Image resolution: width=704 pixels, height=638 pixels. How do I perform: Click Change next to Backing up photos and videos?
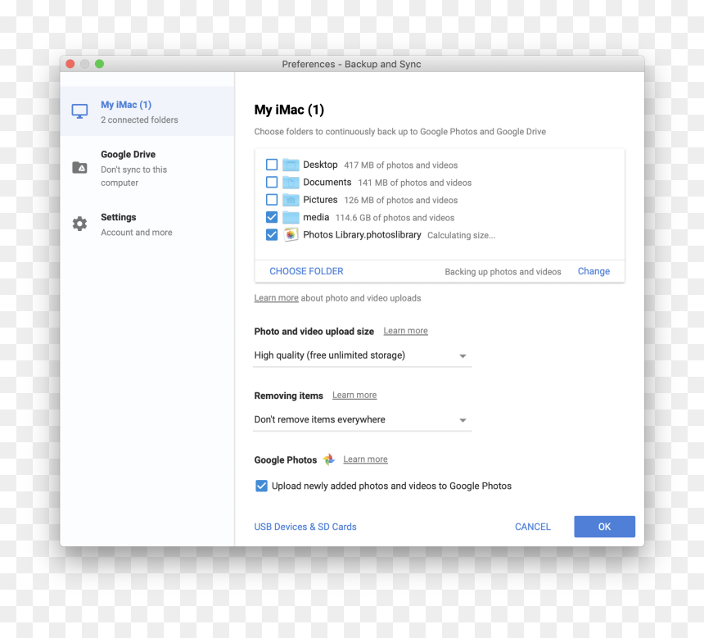click(593, 271)
